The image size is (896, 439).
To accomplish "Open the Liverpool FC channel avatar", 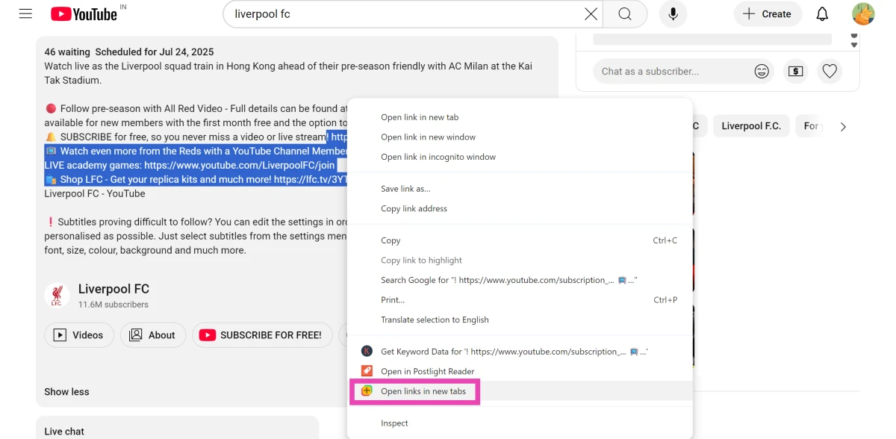I will click(57, 296).
